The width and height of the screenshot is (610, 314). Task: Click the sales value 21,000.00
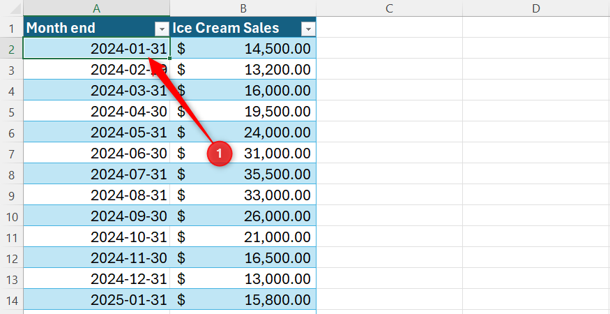click(277, 237)
